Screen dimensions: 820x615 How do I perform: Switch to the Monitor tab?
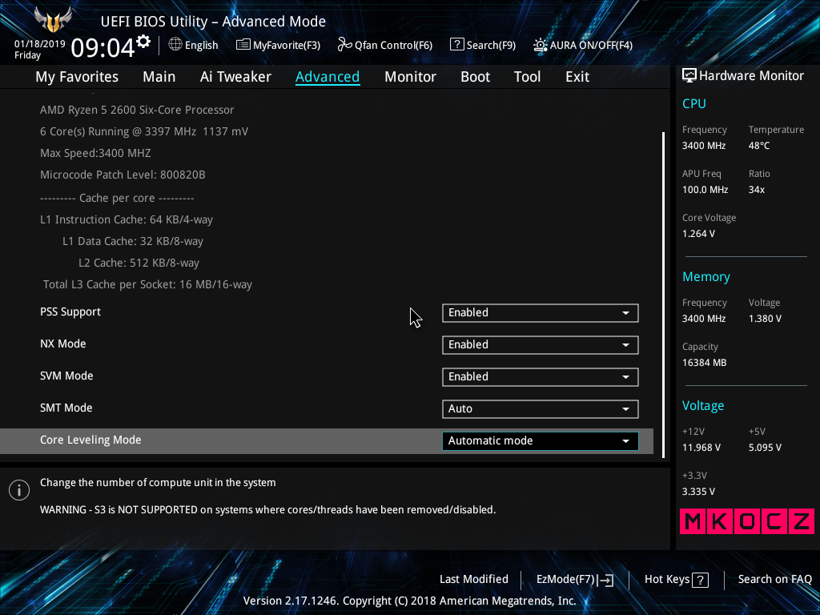[410, 77]
